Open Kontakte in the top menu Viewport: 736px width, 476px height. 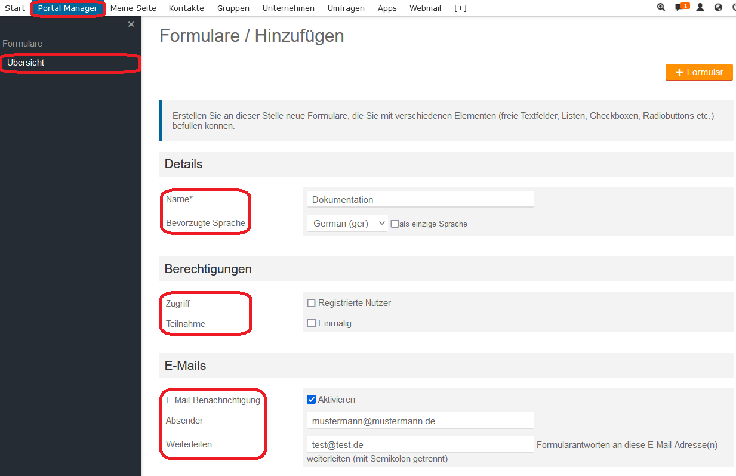pyautogui.click(x=186, y=8)
